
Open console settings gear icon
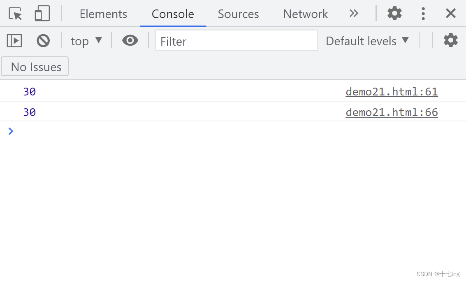tap(450, 41)
